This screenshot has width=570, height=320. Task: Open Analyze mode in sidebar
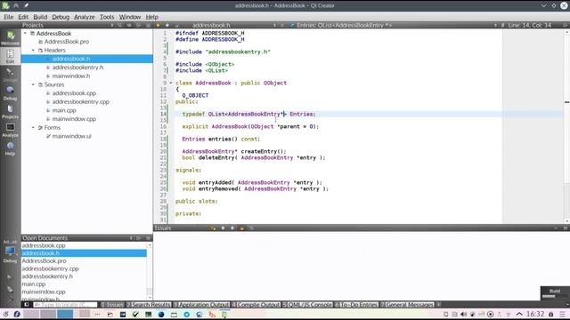10,130
